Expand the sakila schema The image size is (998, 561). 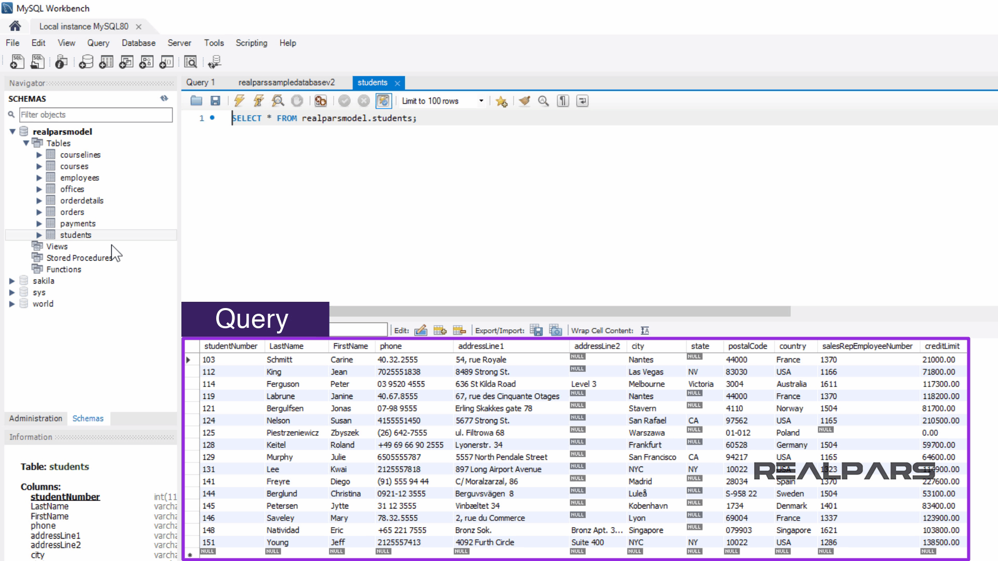[x=12, y=281]
